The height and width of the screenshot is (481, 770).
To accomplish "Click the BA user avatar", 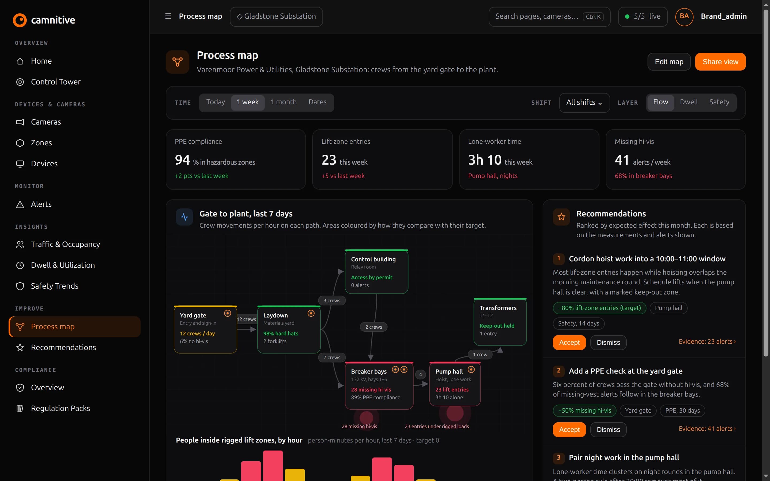I will point(684,17).
